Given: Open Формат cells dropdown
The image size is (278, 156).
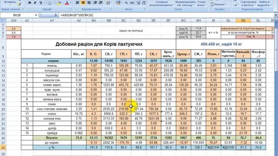Looking at the screenshot, I should [218, 4].
